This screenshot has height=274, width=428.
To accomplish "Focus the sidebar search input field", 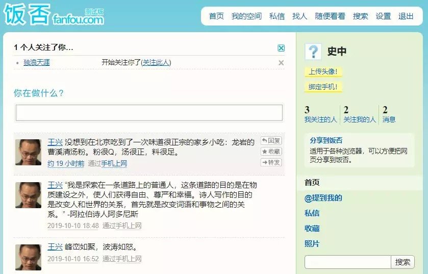I will point(348,262).
